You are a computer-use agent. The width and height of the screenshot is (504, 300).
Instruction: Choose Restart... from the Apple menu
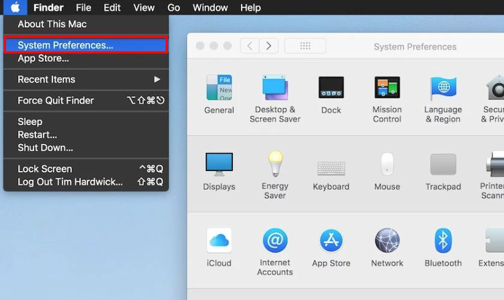[x=86, y=135]
